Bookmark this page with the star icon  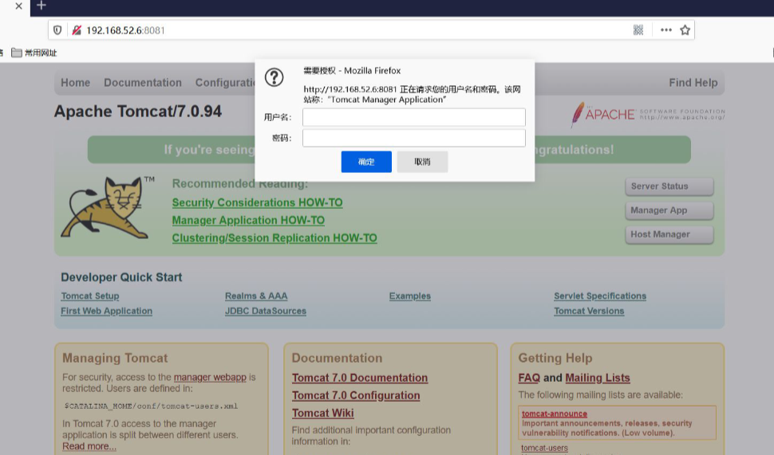point(685,30)
